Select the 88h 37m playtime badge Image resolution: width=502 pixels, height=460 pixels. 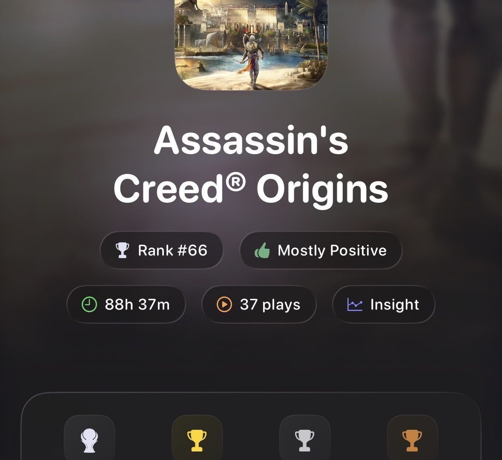pos(126,304)
